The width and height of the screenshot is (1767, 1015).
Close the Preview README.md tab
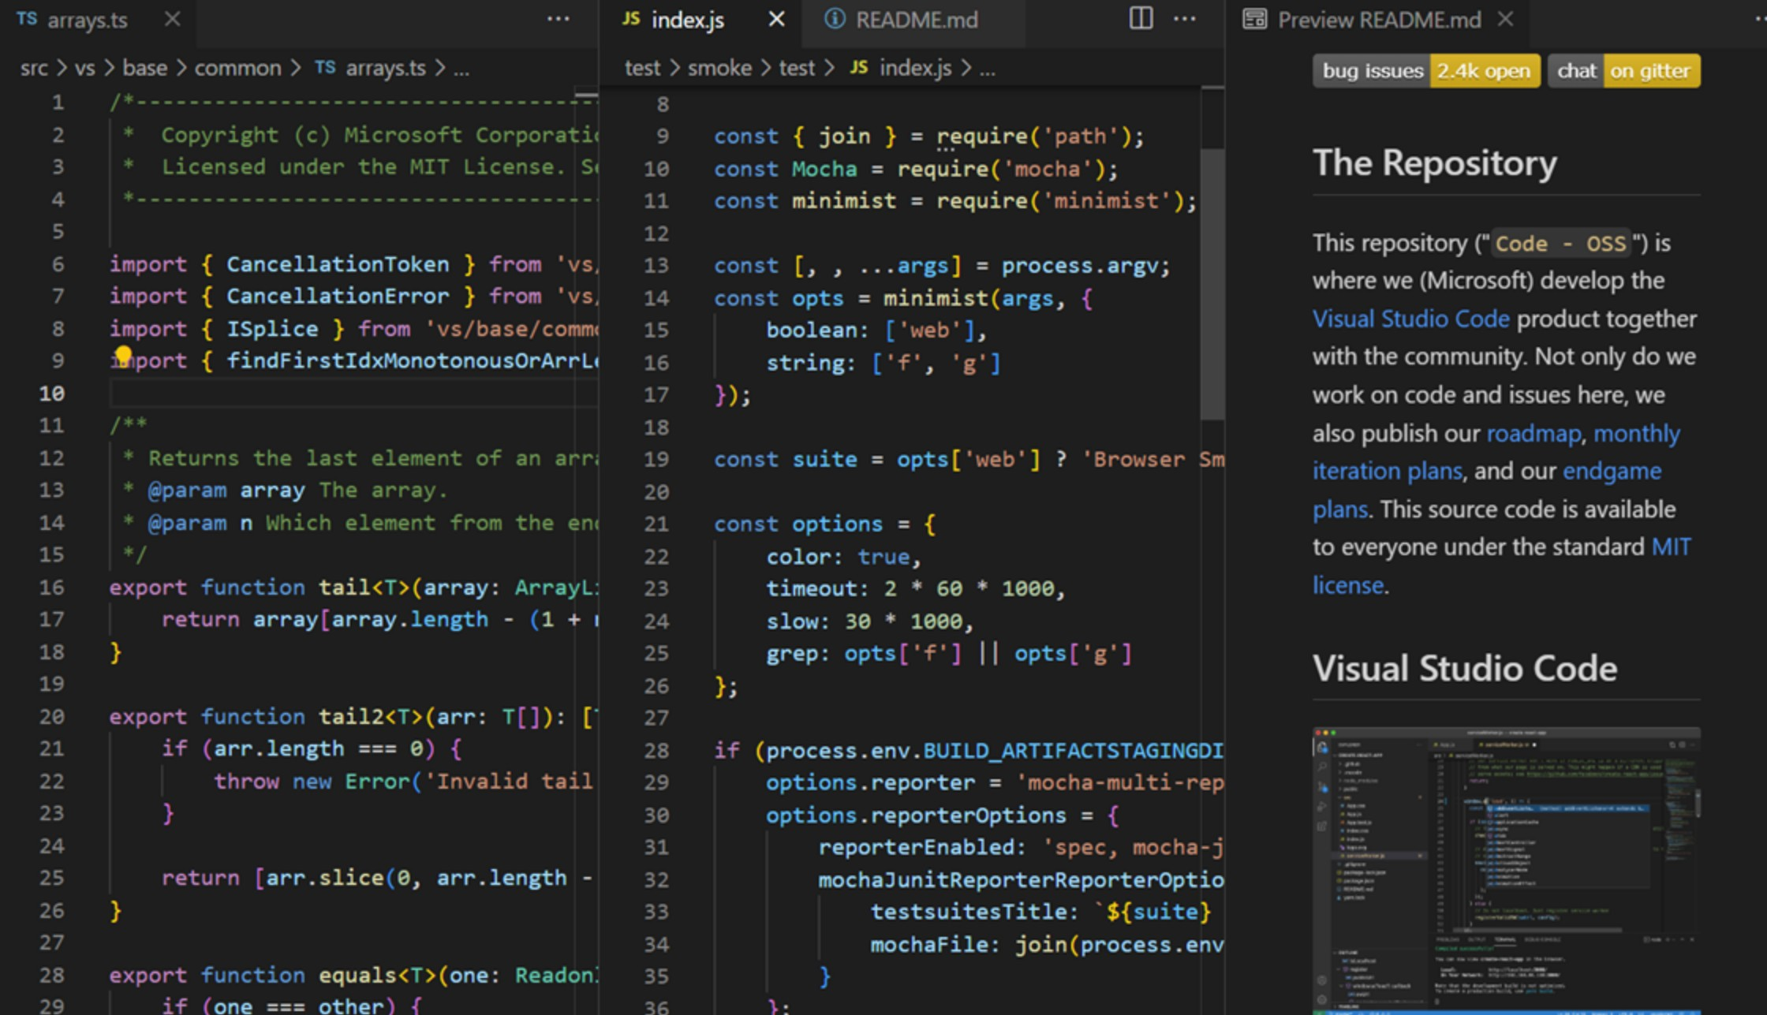pos(1505,19)
